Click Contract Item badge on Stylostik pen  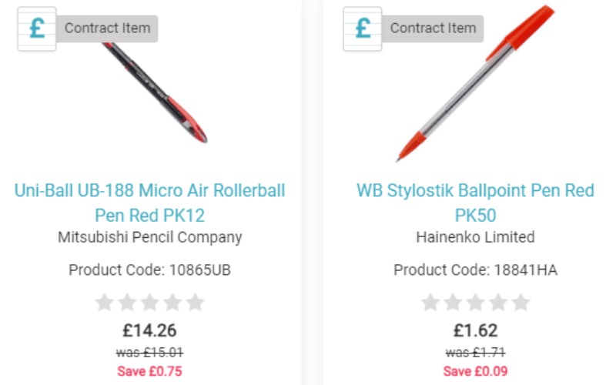click(433, 28)
